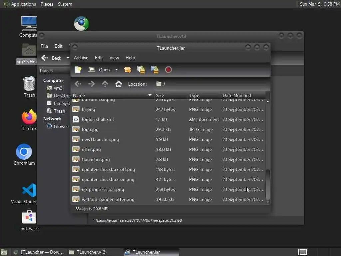The height and width of the screenshot is (256, 341).
Task: Click the red Stop operation icon
Action: pos(168,70)
